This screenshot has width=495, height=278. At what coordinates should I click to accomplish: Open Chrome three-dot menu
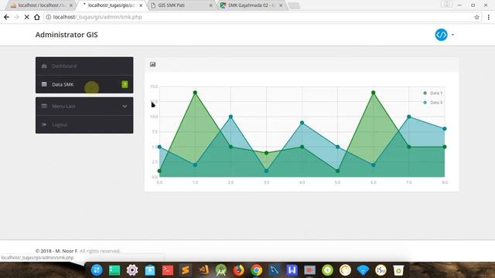pos(488,17)
